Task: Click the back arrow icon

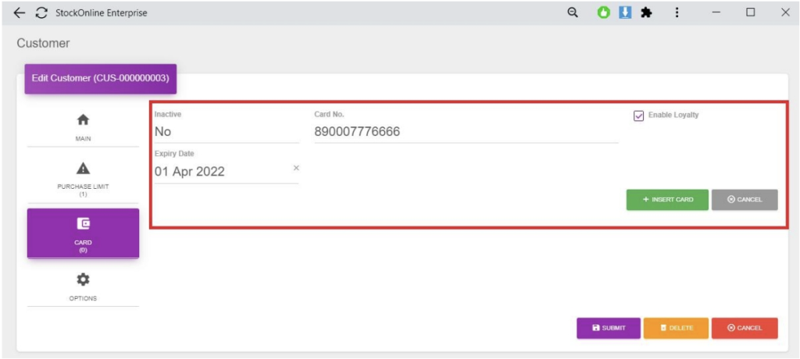Action: [20, 13]
